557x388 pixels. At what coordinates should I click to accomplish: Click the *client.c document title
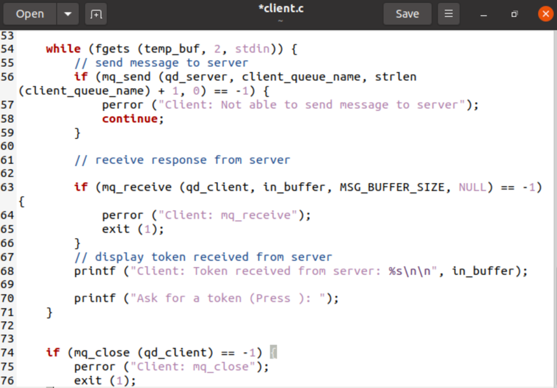click(280, 10)
